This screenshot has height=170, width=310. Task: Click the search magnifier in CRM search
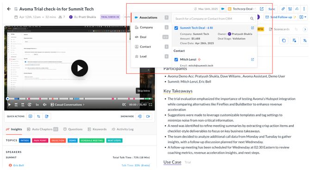click(252, 18)
